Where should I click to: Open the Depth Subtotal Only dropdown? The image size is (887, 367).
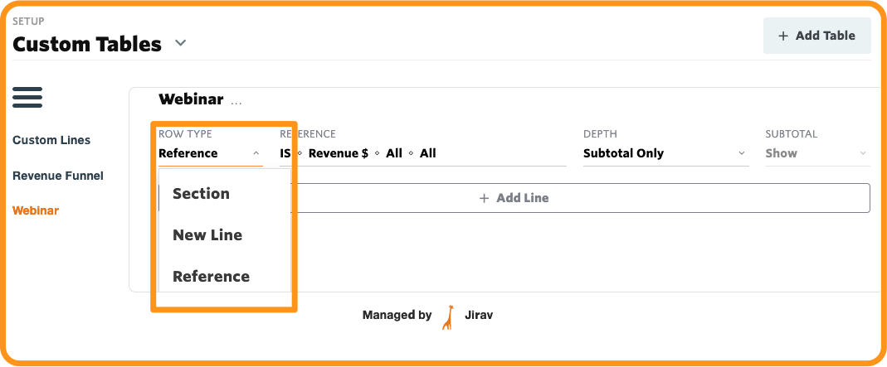pos(665,153)
